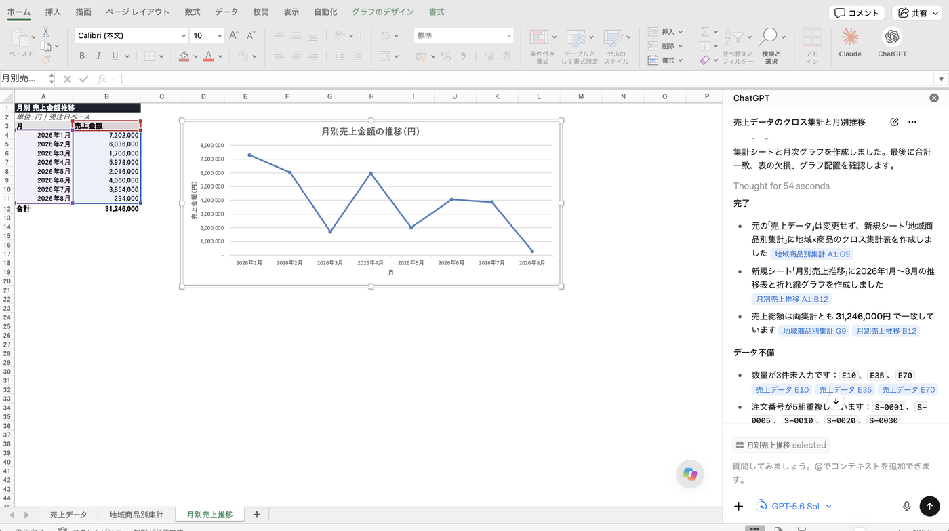Send message with the black arrow button
Image resolution: width=949 pixels, height=531 pixels.
point(929,506)
